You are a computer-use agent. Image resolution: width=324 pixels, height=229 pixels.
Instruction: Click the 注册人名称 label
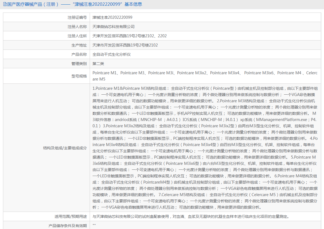(x=77, y=27)
